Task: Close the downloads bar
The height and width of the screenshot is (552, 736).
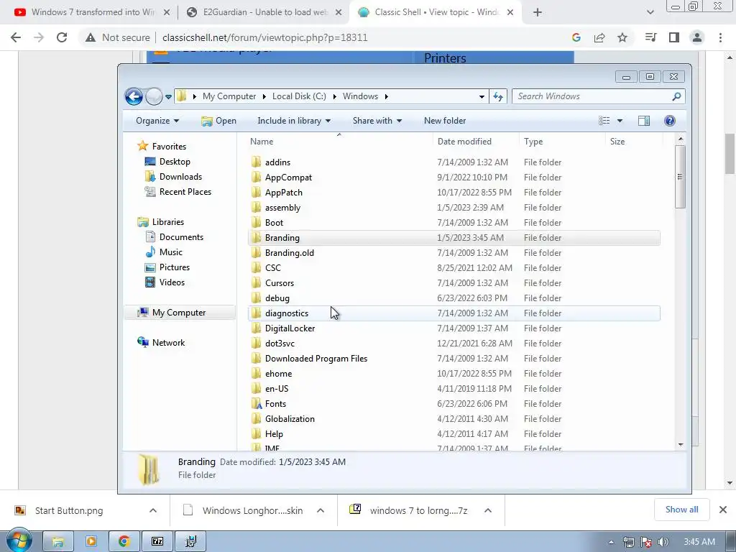Action: [723, 510]
